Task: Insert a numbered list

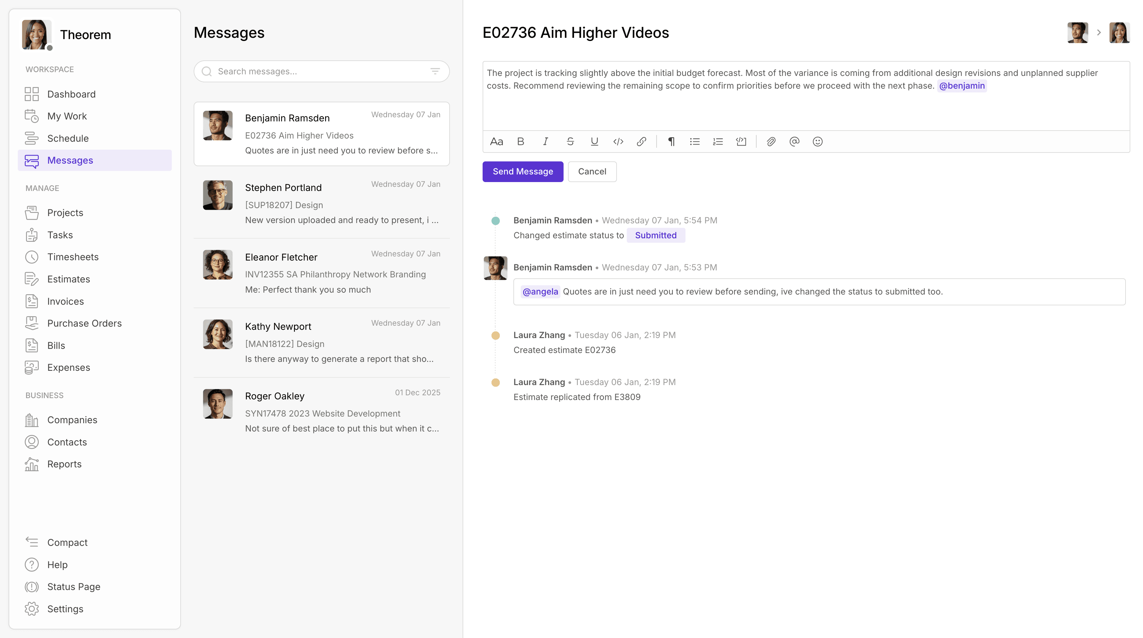Action: tap(718, 142)
